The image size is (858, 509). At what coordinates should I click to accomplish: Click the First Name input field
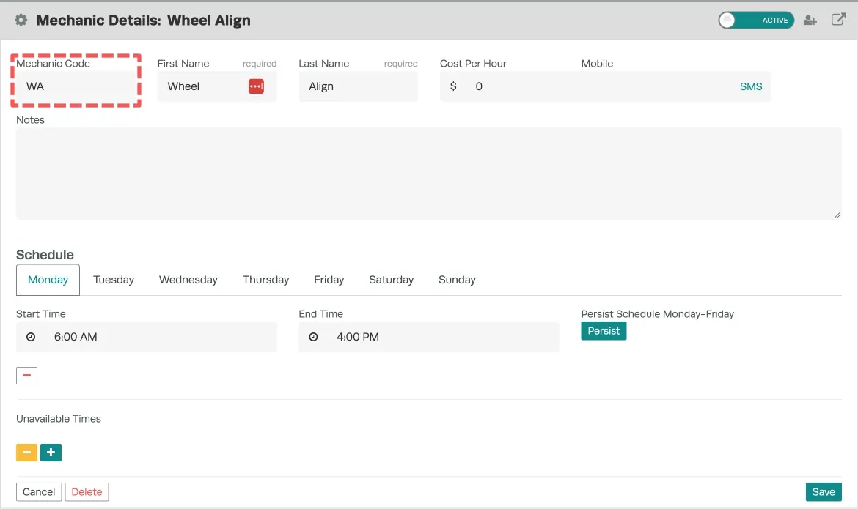click(216, 86)
